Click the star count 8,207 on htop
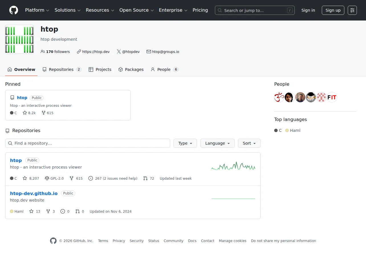Viewport: 366px width, 256px height. pyautogui.click(x=31, y=179)
